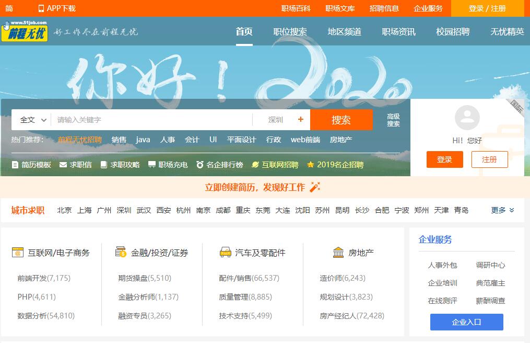Choose city 北京
This screenshot has width=530, height=343.
64,210
